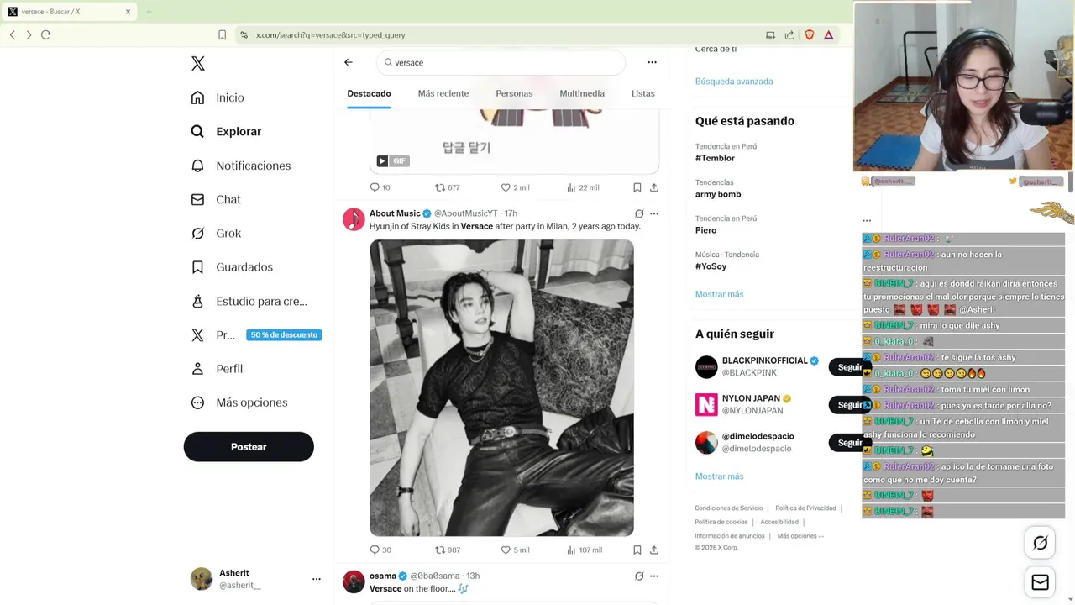Click the Grok icon on osama post
This screenshot has width=1075, height=605.
coord(639,576)
